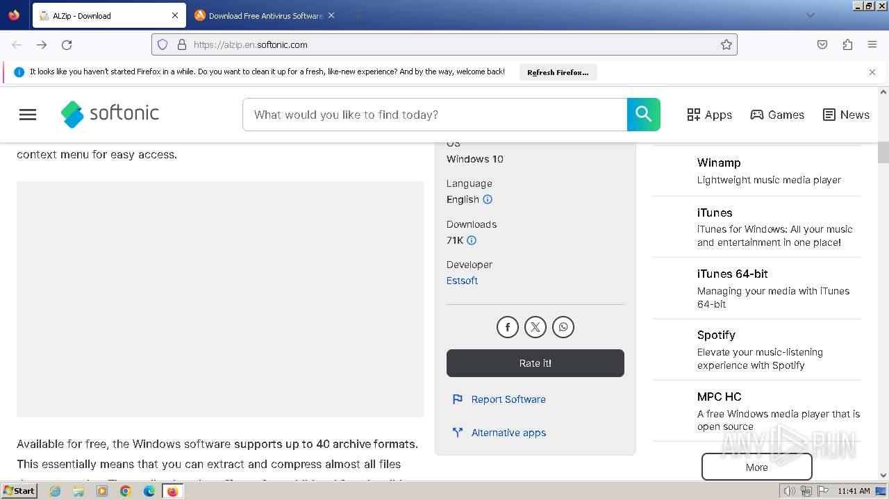Go back to previous page

17,44
